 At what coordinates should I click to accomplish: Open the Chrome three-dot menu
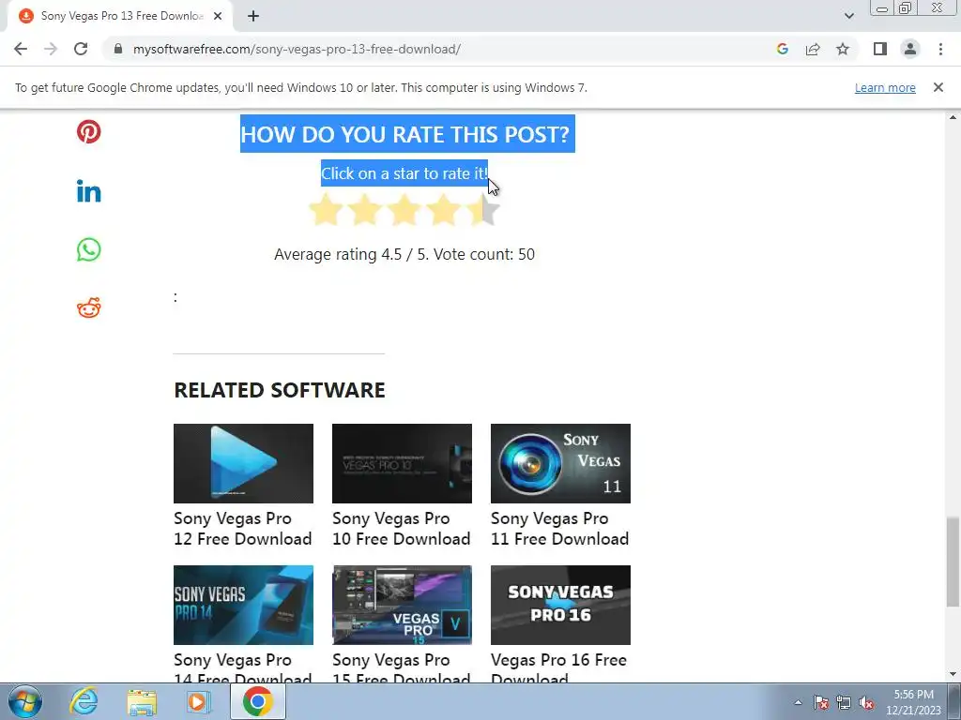tap(940, 49)
